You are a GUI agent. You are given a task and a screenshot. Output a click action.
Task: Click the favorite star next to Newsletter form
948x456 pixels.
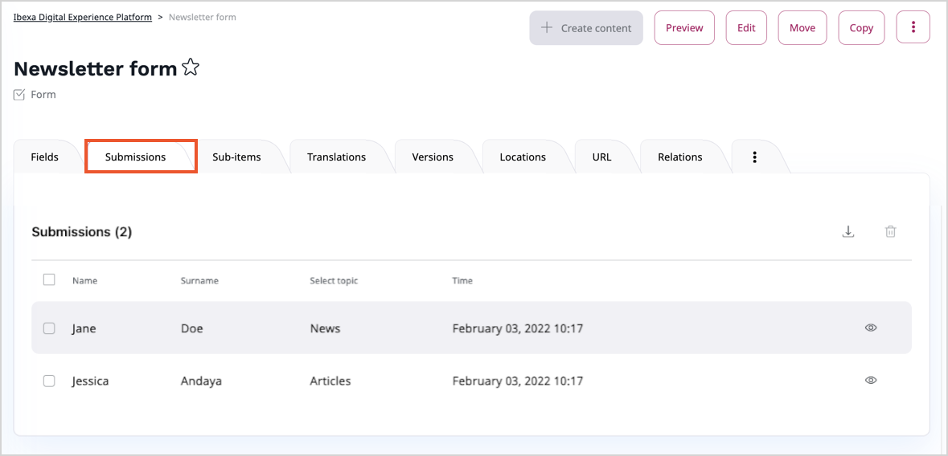(191, 68)
